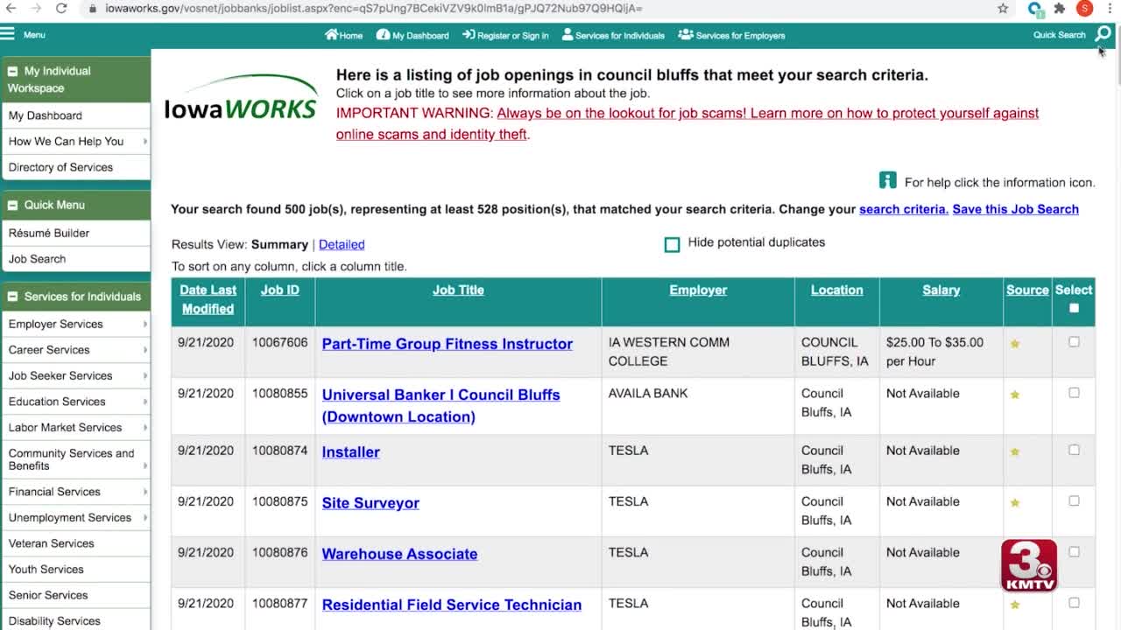
Task: Open Services for Employers top menu
Action: pyautogui.click(x=731, y=35)
